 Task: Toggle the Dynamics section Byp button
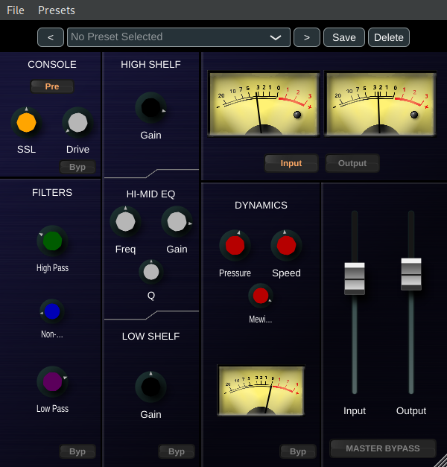pyautogui.click(x=297, y=451)
